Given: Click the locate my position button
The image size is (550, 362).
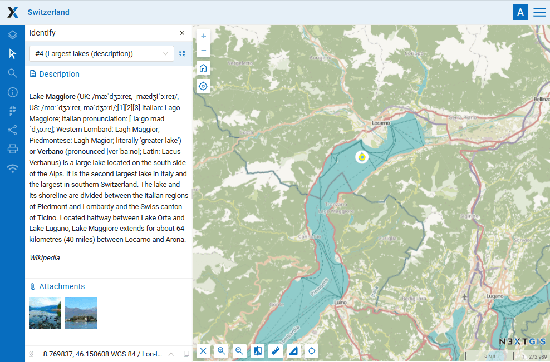Looking at the screenshot, I should tap(203, 86).
